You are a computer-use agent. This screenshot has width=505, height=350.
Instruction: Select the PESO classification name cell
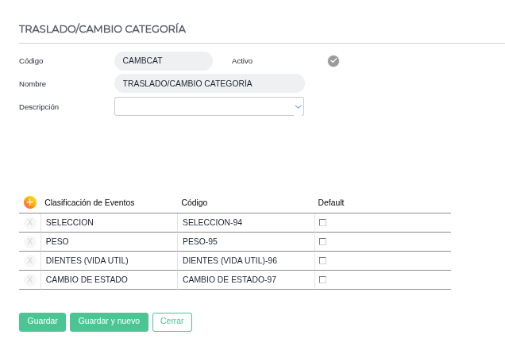click(110, 241)
